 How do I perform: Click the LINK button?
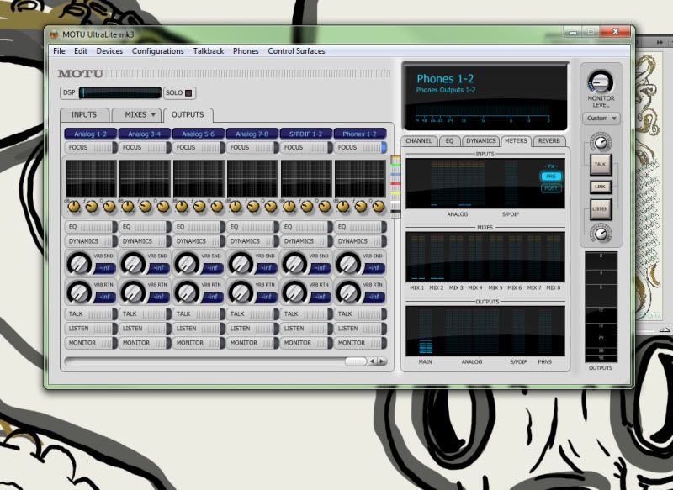tap(601, 187)
